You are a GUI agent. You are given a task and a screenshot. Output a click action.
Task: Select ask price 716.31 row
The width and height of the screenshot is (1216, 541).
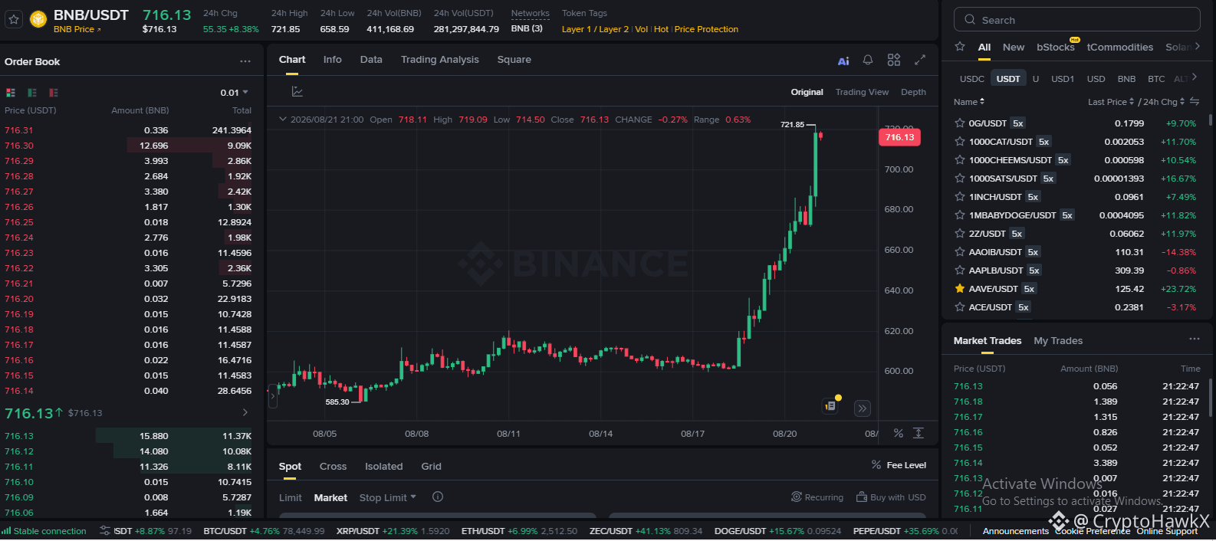coord(128,130)
